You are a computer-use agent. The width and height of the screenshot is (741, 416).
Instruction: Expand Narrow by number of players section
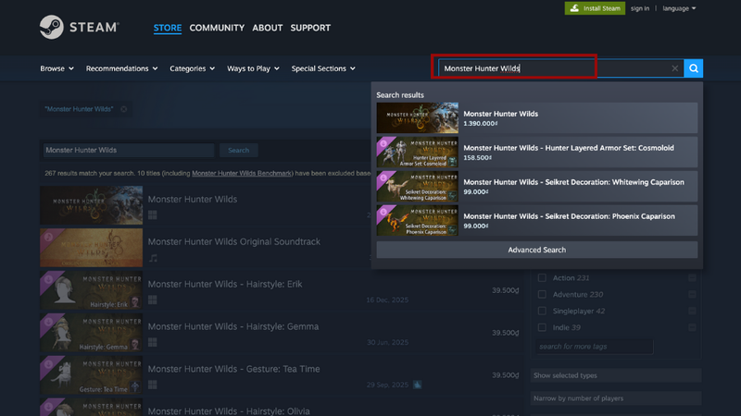point(616,398)
